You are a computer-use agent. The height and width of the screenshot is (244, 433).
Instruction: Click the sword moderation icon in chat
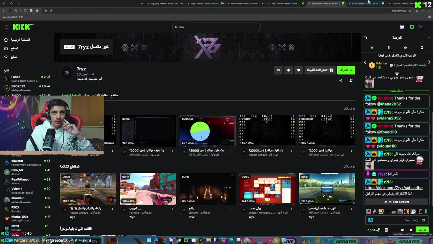click(372, 48)
